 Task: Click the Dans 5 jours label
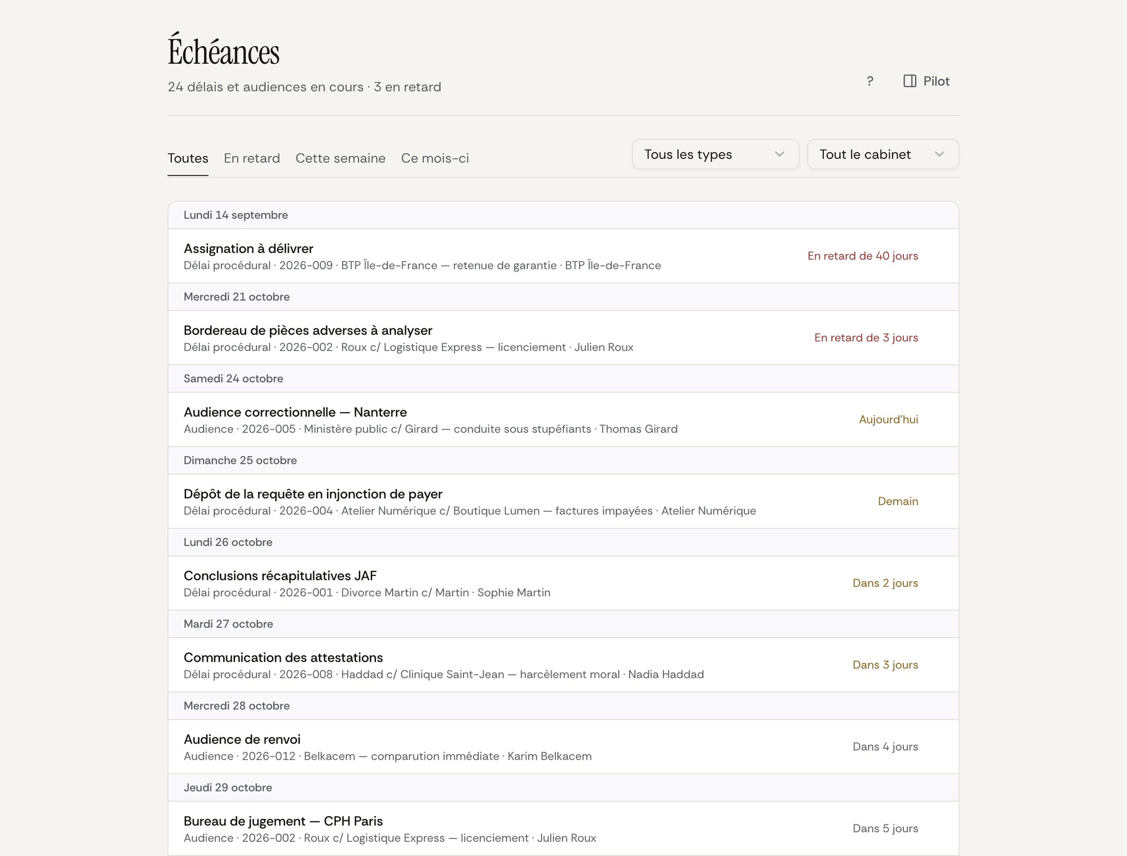885,828
